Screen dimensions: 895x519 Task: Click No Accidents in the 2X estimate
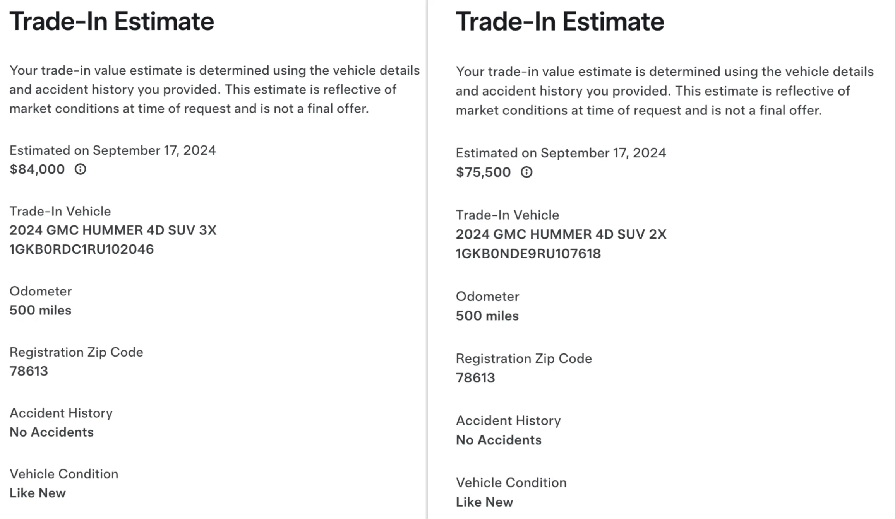click(x=498, y=440)
